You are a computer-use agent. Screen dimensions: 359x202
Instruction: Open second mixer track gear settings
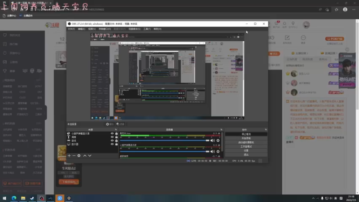click(218, 151)
